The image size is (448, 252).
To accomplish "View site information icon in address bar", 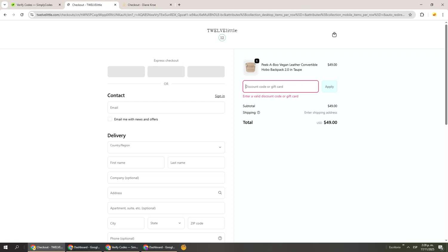I will [x=32, y=15].
